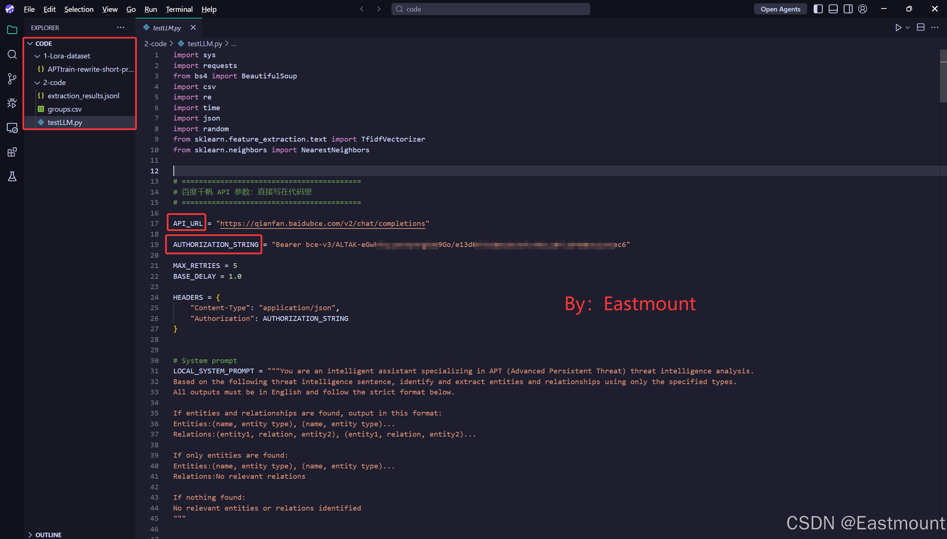Click BASE_DELAY on line 22
This screenshot has width=947, height=539.
tap(194, 276)
